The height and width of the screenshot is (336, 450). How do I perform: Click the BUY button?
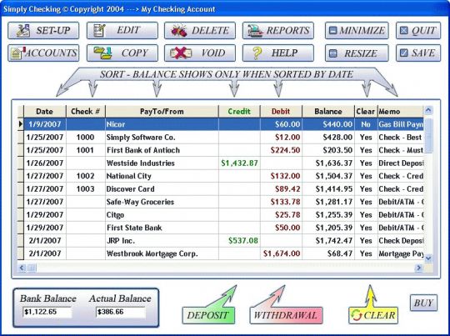(x=423, y=303)
